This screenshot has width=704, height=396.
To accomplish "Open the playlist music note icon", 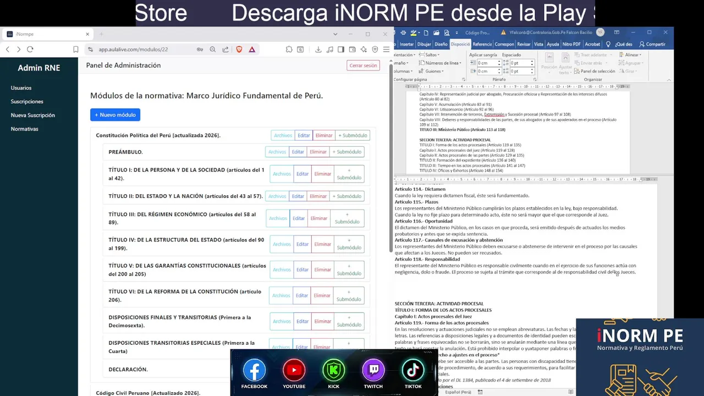I will pos(329,50).
